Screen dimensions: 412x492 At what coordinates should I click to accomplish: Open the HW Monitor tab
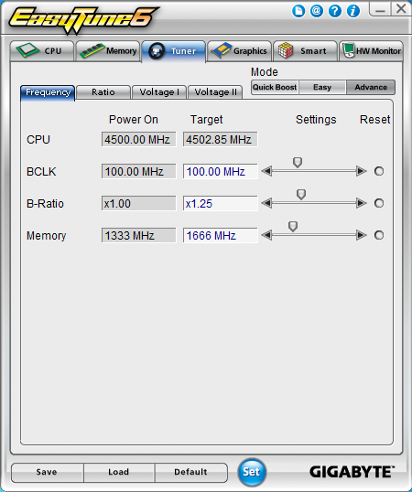(371, 51)
